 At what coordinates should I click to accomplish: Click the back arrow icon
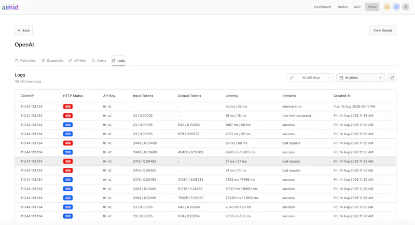click(x=19, y=31)
